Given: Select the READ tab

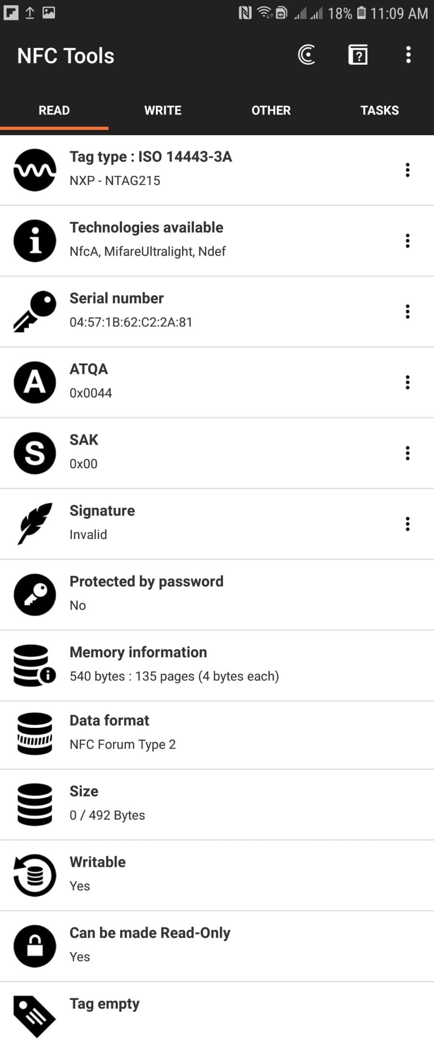Looking at the screenshot, I should [54, 111].
